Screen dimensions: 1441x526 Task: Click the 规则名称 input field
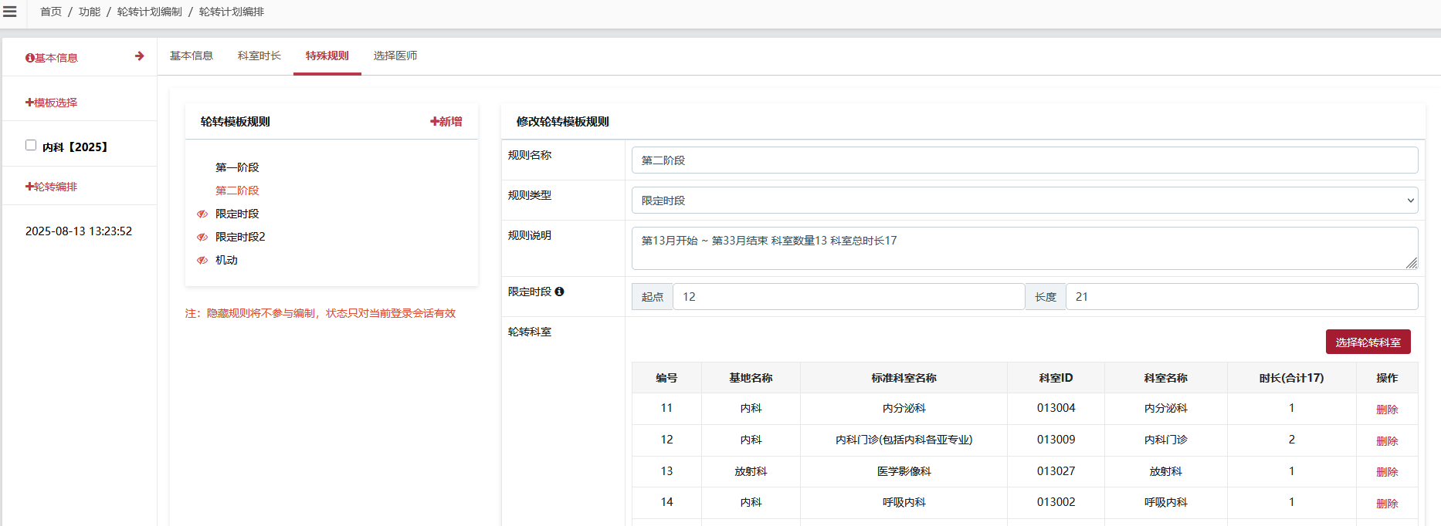(x=1025, y=160)
